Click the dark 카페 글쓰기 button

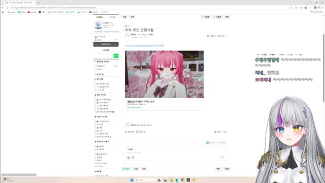point(106,44)
